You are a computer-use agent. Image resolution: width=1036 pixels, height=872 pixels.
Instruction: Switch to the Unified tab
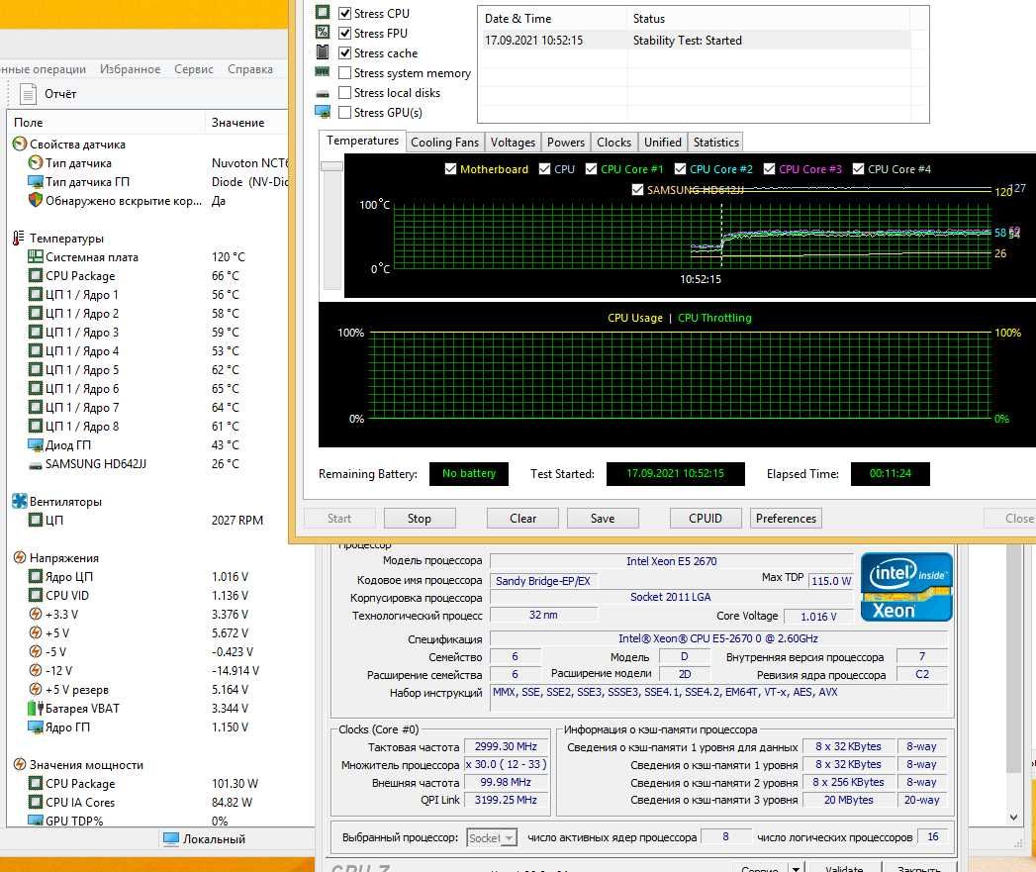click(x=662, y=142)
